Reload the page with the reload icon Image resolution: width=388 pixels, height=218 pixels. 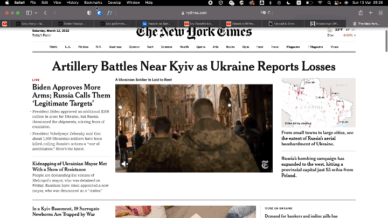tap(269, 12)
